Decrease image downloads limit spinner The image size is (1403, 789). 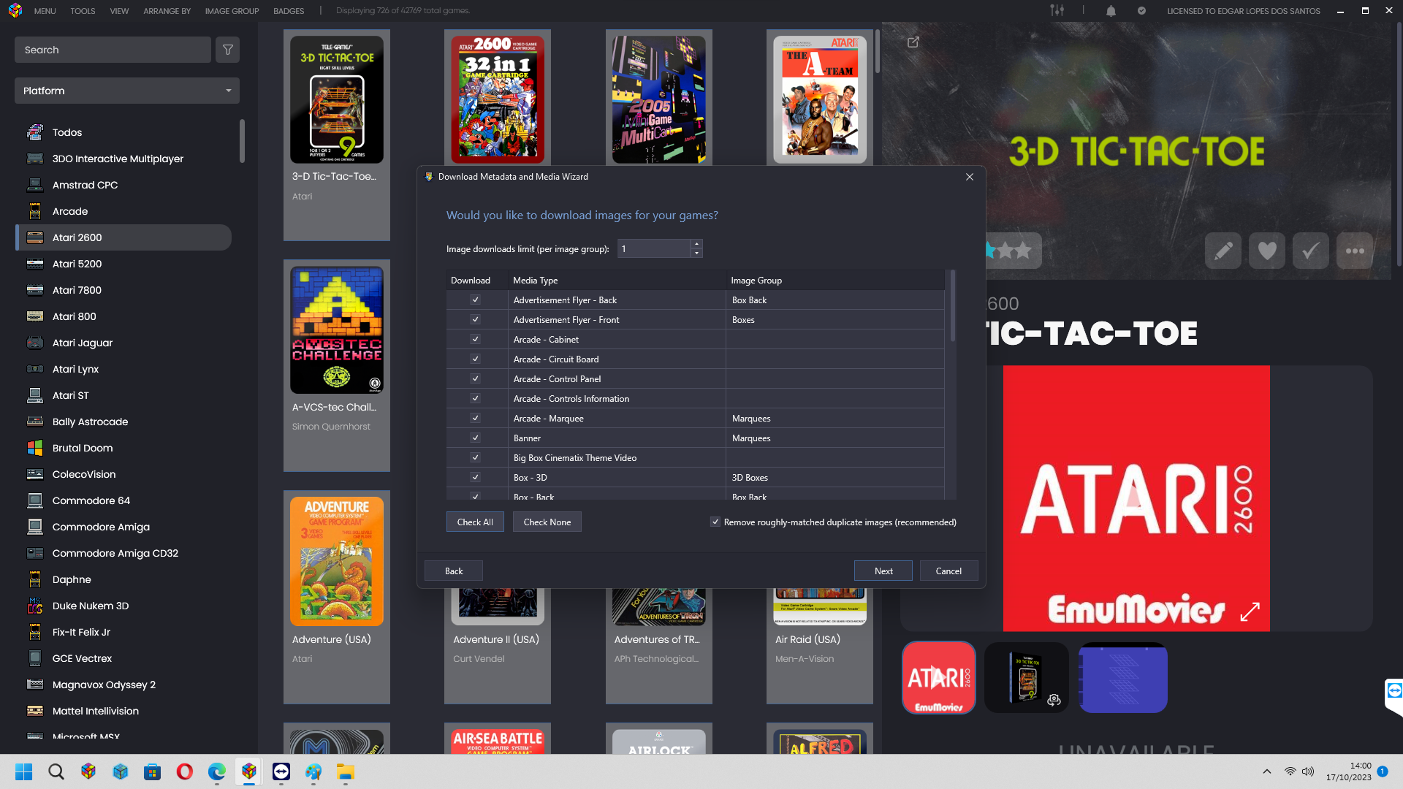pyautogui.click(x=697, y=254)
